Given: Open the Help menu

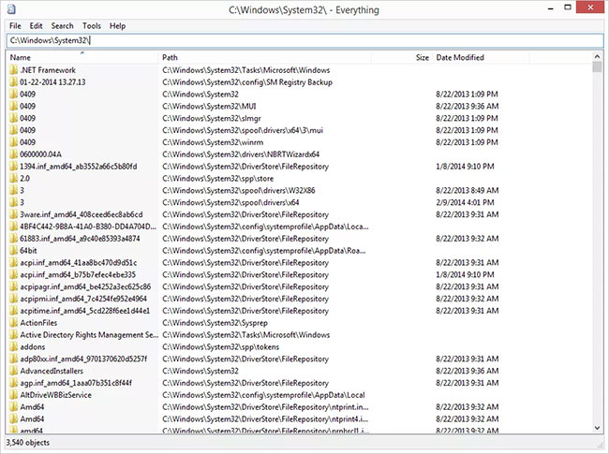Looking at the screenshot, I should 117,26.
